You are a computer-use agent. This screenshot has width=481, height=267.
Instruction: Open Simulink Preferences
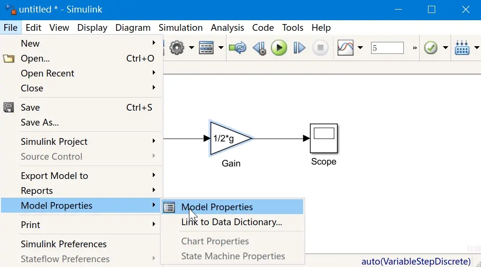[81, 244]
